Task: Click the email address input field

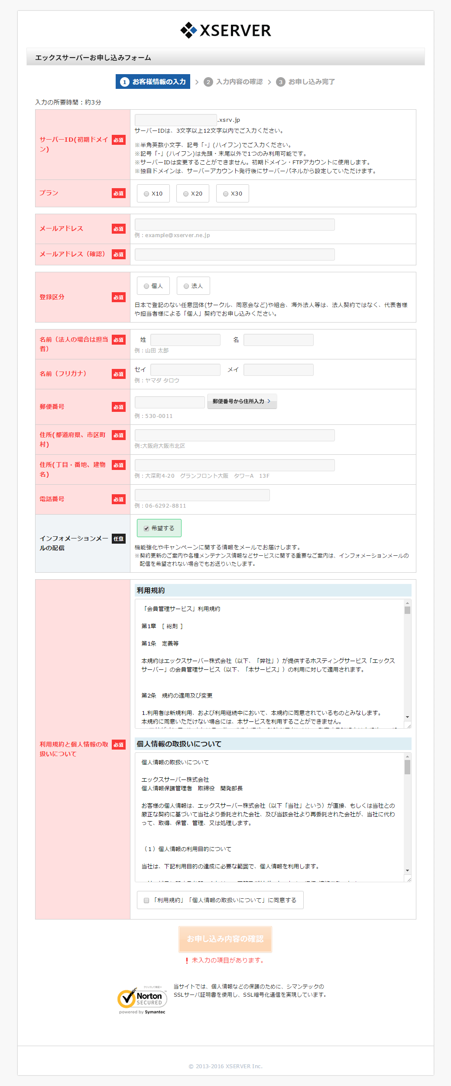Action: (x=234, y=225)
